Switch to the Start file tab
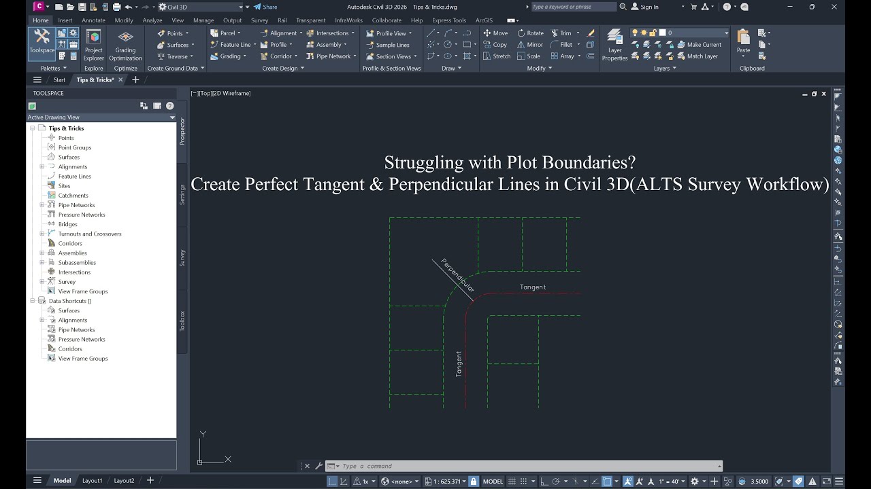 tap(59, 79)
